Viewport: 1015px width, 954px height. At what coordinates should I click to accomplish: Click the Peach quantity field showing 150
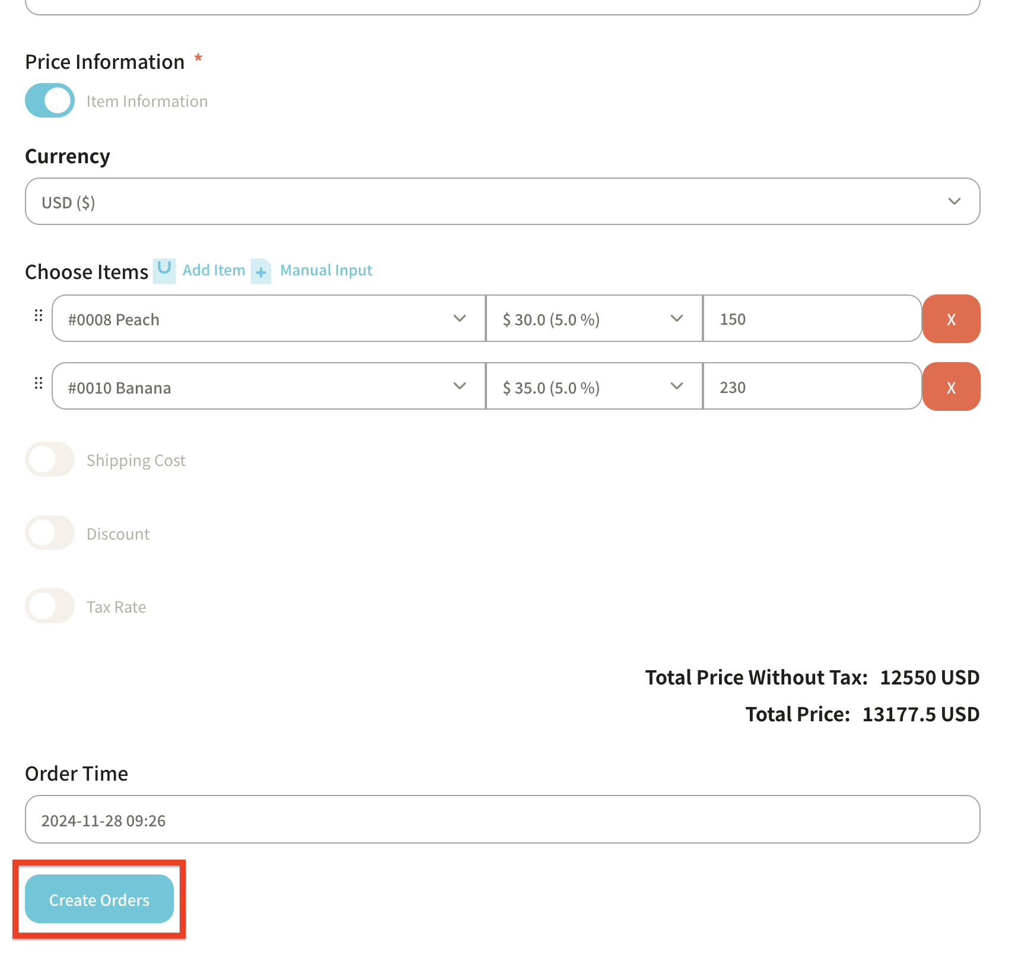[x=811, y=319]
